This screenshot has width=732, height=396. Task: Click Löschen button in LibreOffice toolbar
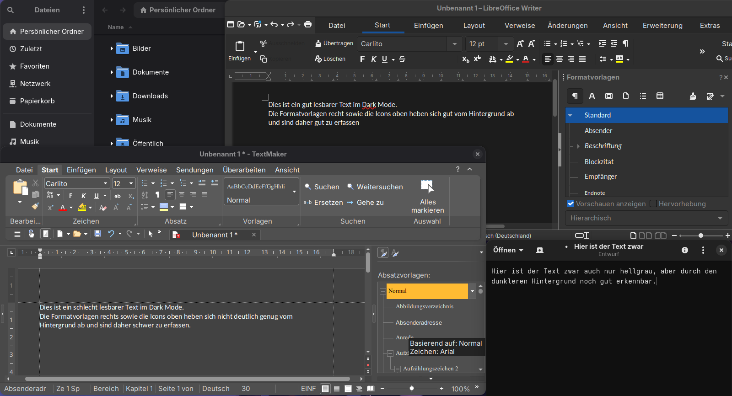tap(330, 59)
